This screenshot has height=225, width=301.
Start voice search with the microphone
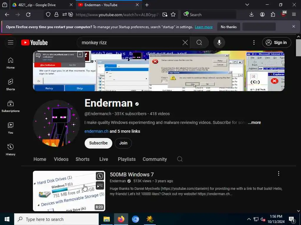(x=219, y=42)
